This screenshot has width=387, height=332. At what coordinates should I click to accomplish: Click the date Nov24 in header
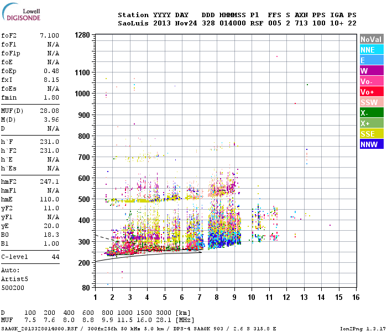[186, 23]
